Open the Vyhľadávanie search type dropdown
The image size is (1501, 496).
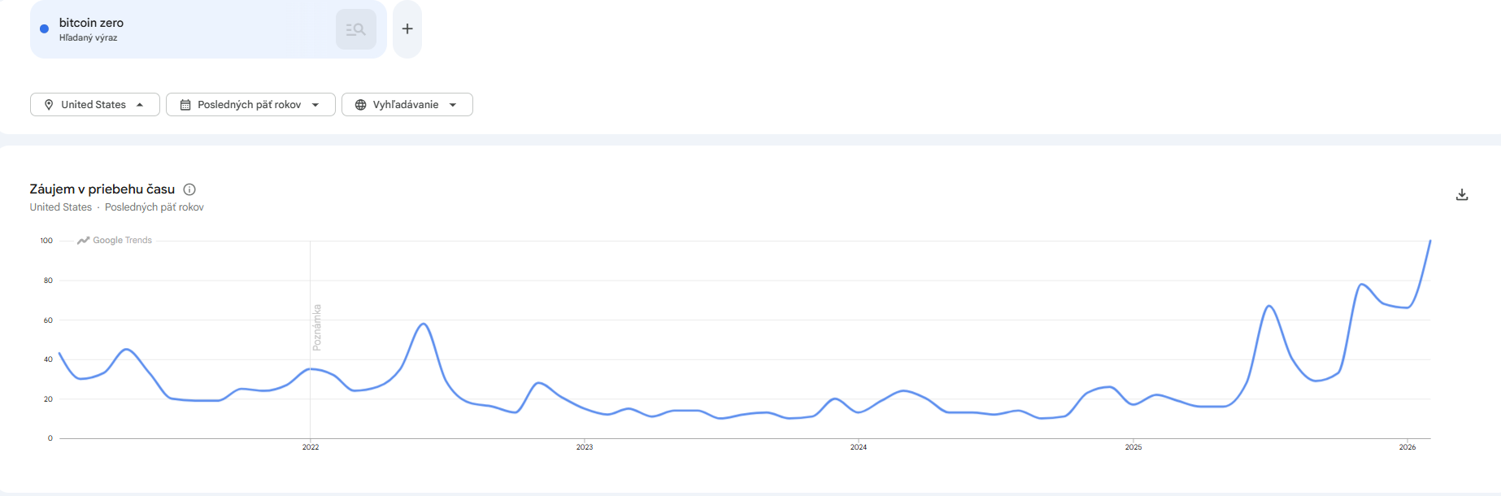407,105
